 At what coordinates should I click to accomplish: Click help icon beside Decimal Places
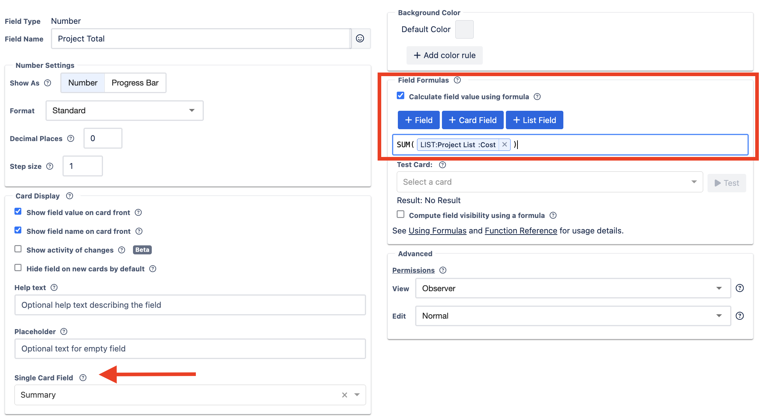[x=71, y=139]
